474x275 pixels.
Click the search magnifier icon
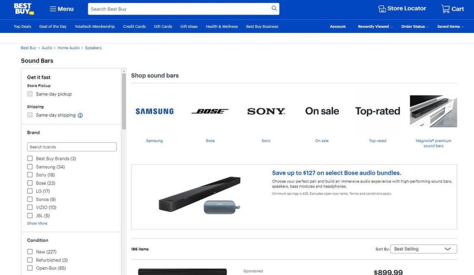(x=274, y=9)
